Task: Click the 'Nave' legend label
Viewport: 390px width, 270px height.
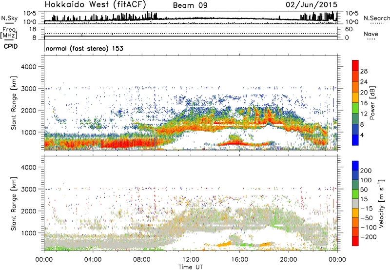Action: click(x=370, y=34)
